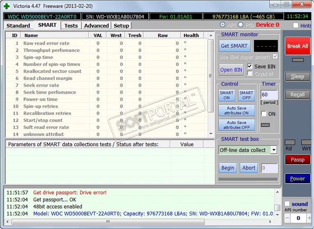Click the red Passp button

298,159
